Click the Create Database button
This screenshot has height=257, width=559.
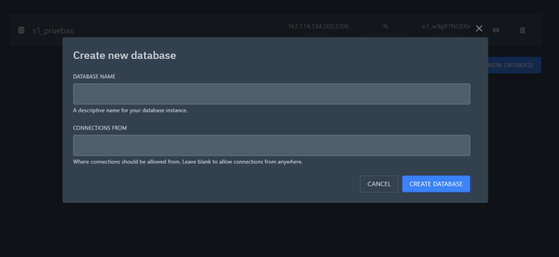point(436,184)
